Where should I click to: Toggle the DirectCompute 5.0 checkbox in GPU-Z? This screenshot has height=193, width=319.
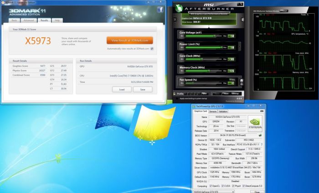pyautogui.click(x=243, y=186)
